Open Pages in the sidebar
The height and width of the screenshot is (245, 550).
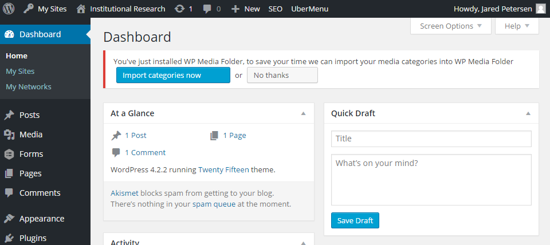click(30, 173)
